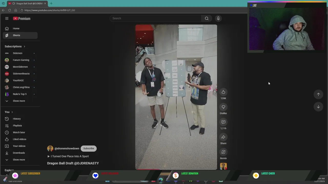This screenshot has width=328, height=184.
Task: Open a new browser tab
Action: tap(51, 3)
